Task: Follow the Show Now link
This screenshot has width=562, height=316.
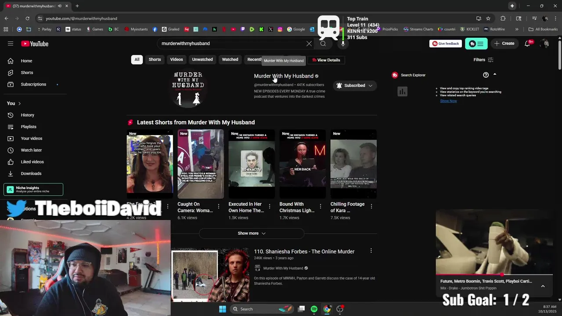Action: [x=448, y=101]
